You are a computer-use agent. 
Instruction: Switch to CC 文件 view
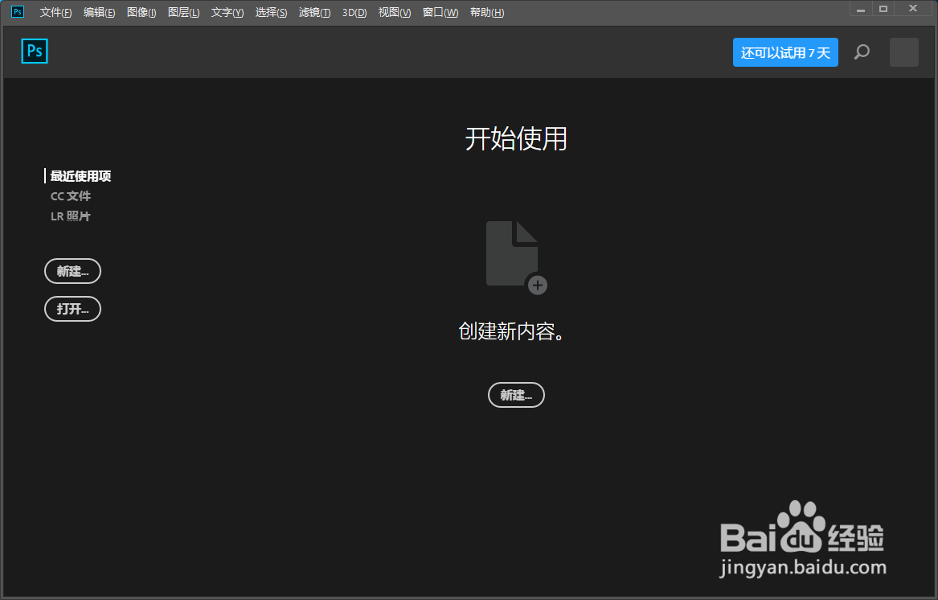pos(71,195)
